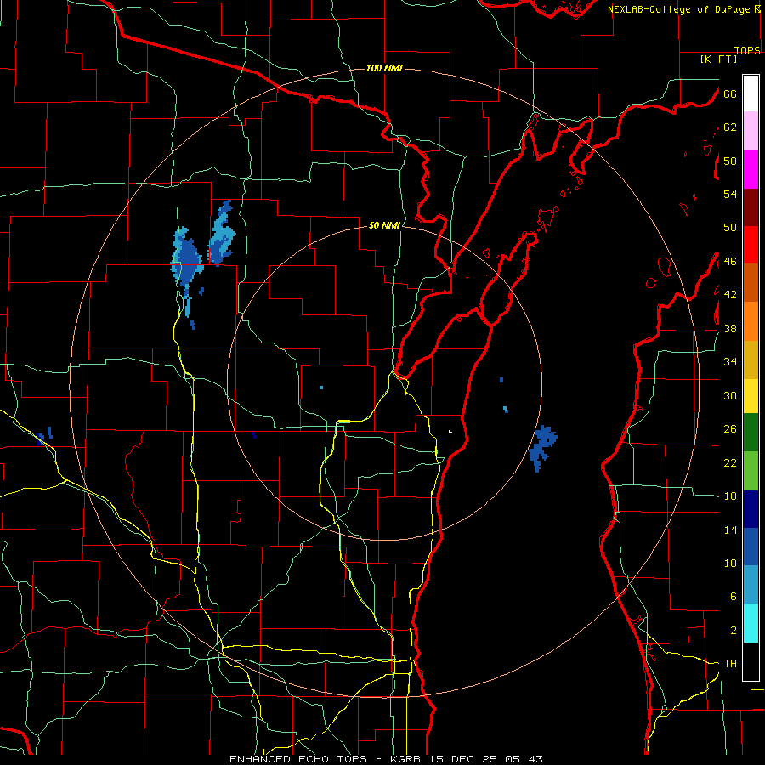Image resolution: width=765 pixels, height=765 pixels.
Task: Click the "14" scale label
Action: pos(730,530)
